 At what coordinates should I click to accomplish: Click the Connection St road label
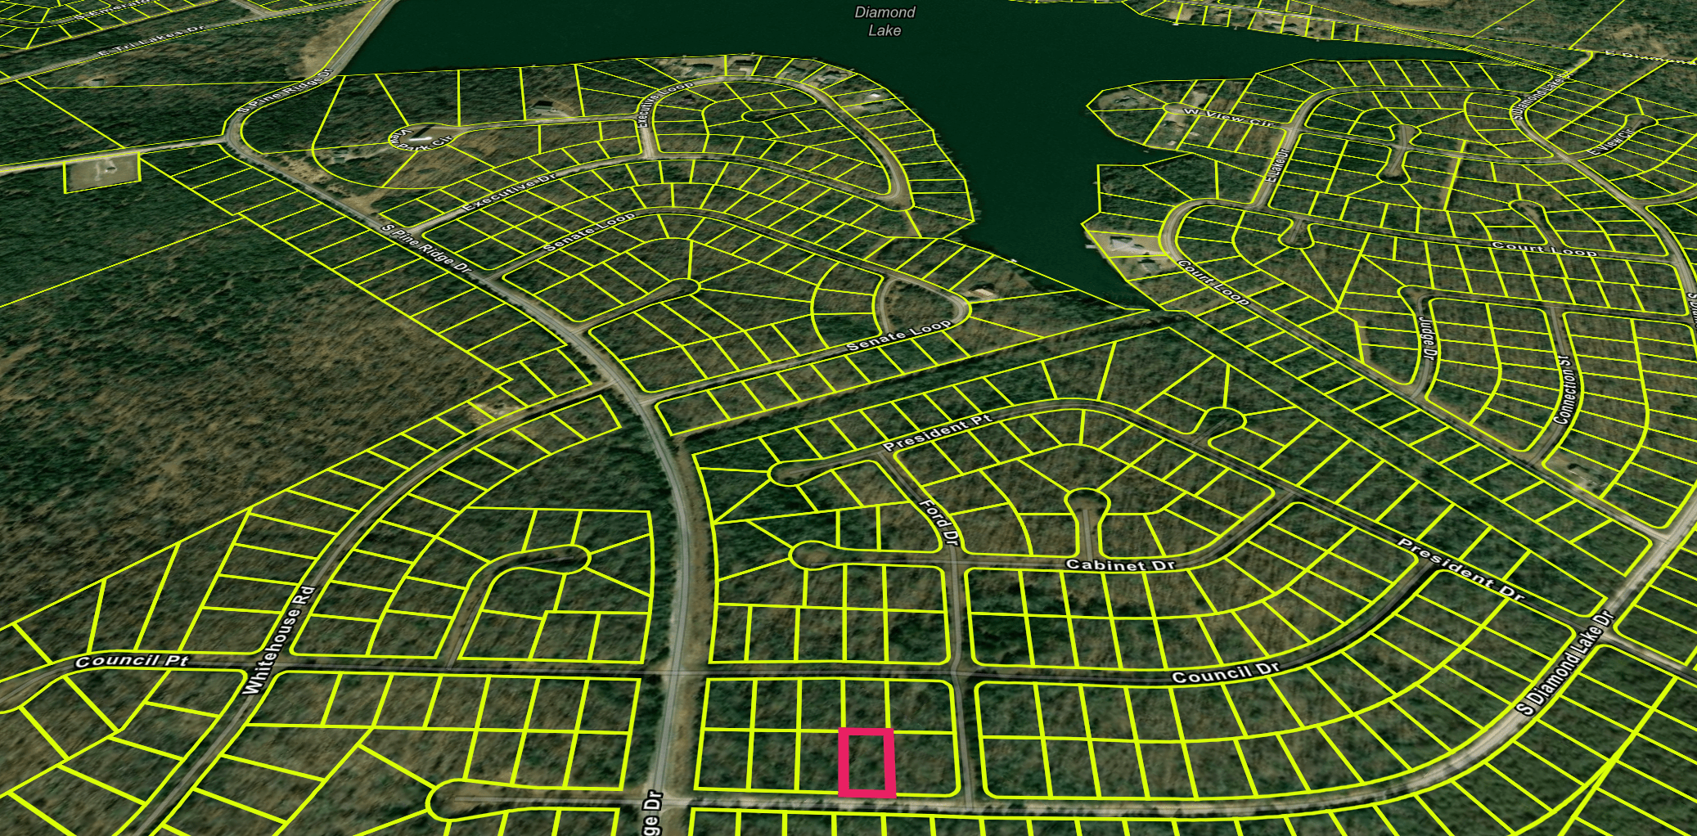tap(1564, 389)
